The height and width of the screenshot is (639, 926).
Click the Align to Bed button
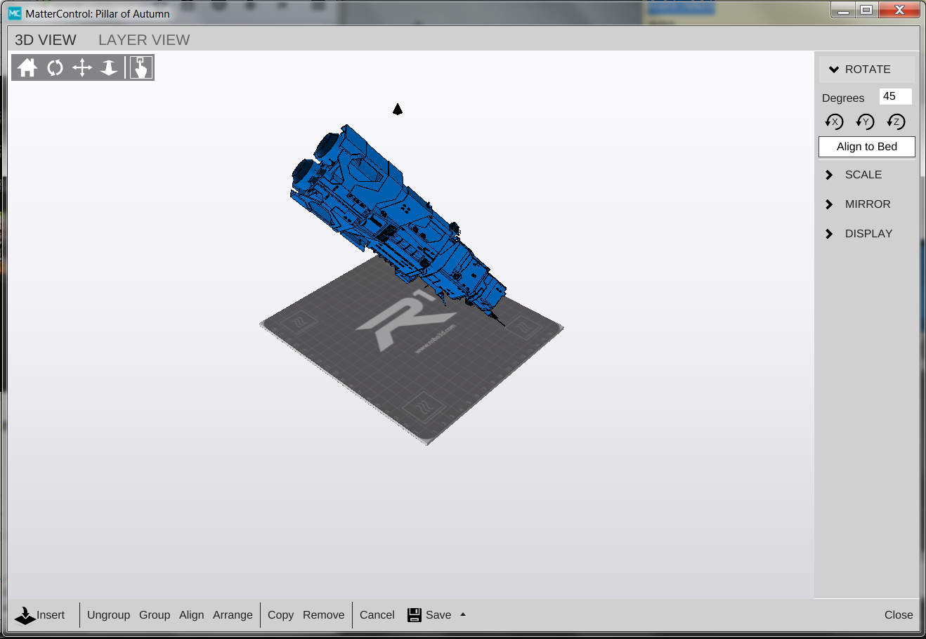(867, 147)
